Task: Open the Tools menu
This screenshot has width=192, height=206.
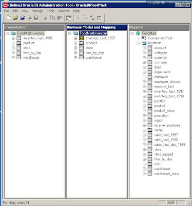Action: 51,11
